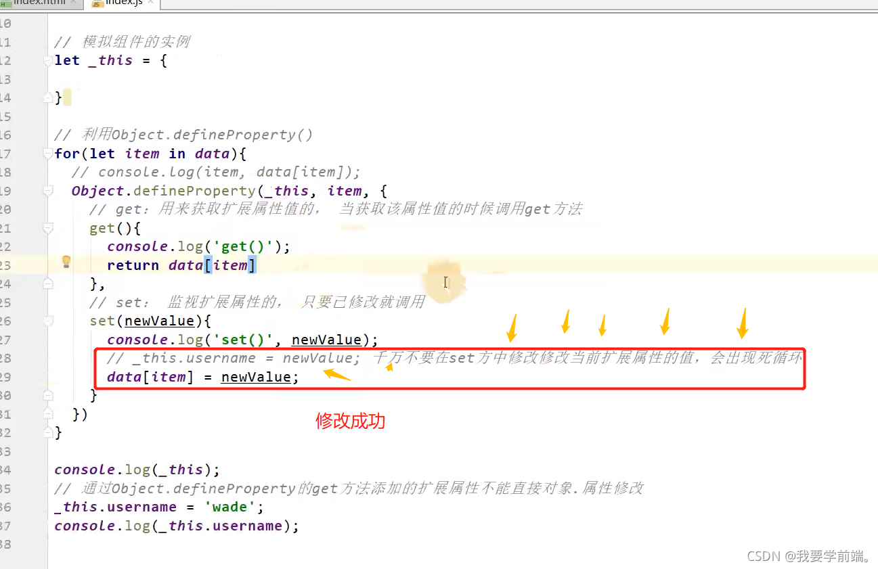
Task: Click 'console.log(_this.username);' on line 37
Action: click(177, 526)
